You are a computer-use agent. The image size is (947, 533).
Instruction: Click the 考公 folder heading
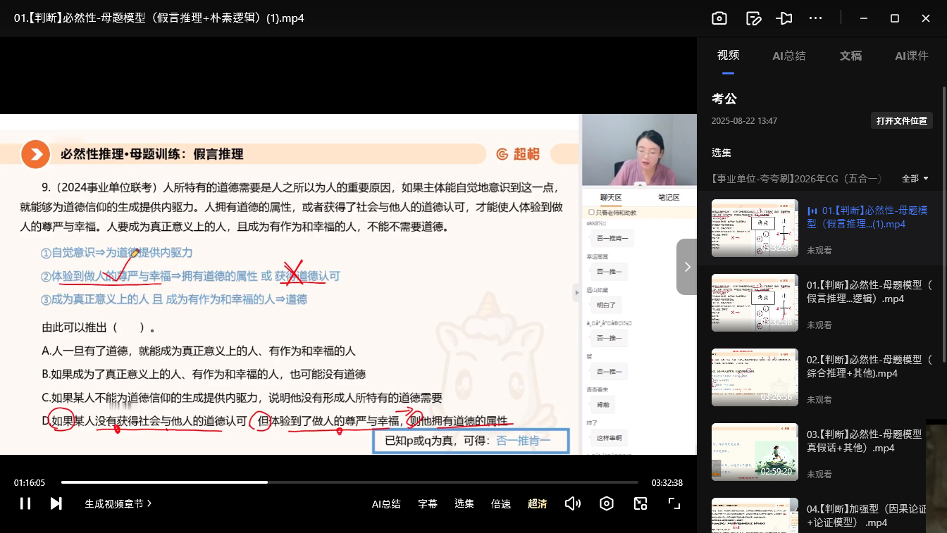(x=724, y=99)
